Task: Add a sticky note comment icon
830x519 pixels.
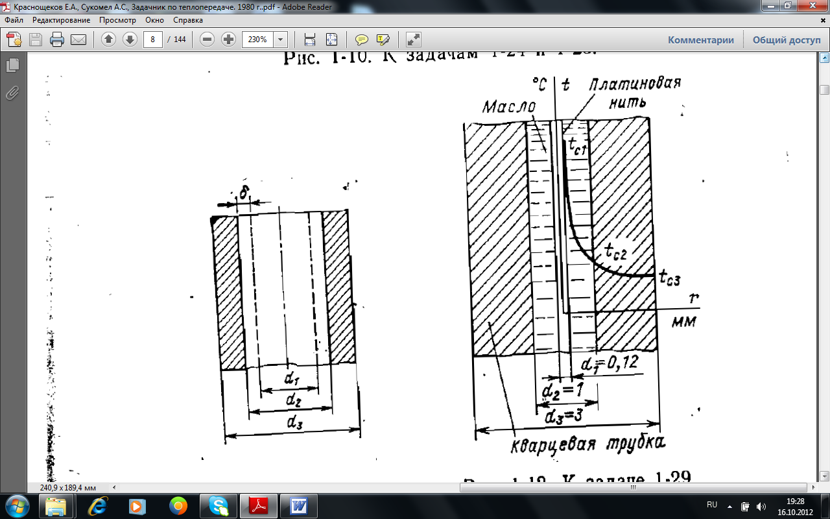Action: pos(362,40)
